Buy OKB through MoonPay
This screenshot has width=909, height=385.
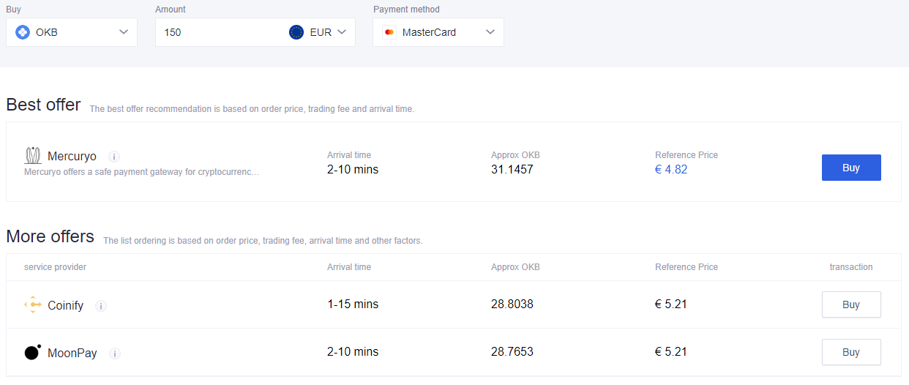click(850, 352)
